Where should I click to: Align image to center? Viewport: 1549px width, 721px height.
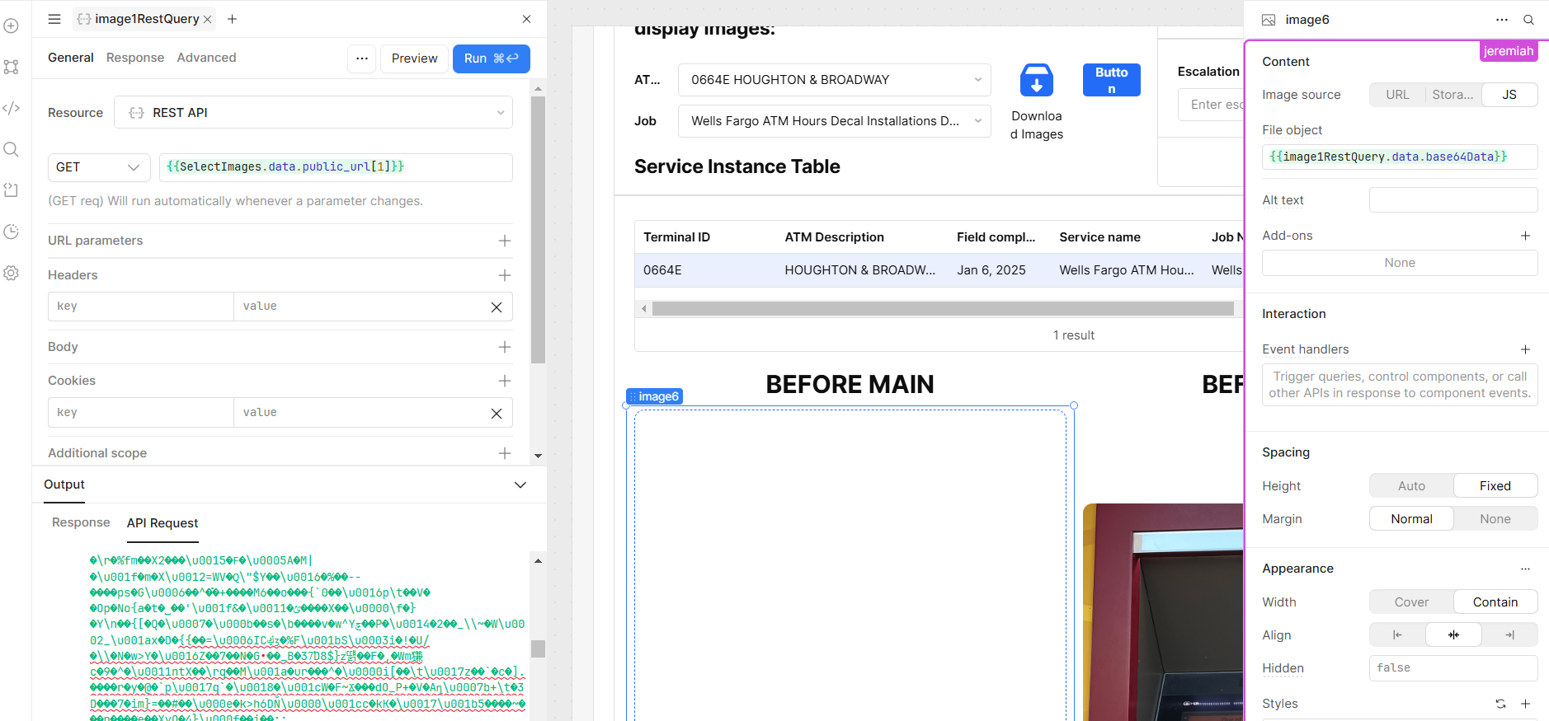1453,635
